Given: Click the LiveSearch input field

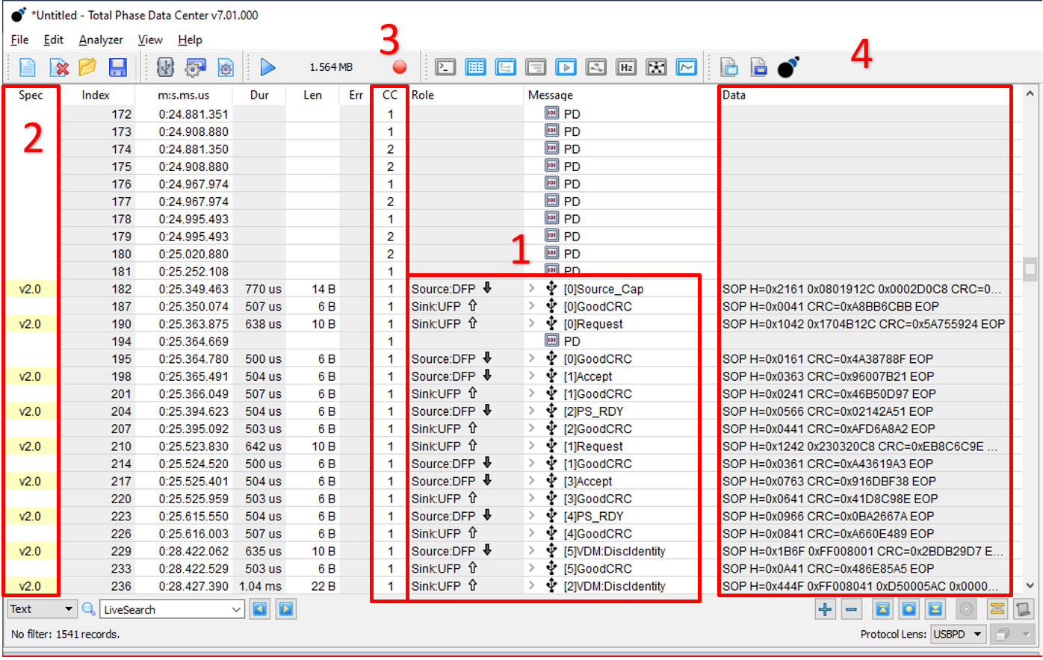Looking at the screenshot, I should 172,609.
